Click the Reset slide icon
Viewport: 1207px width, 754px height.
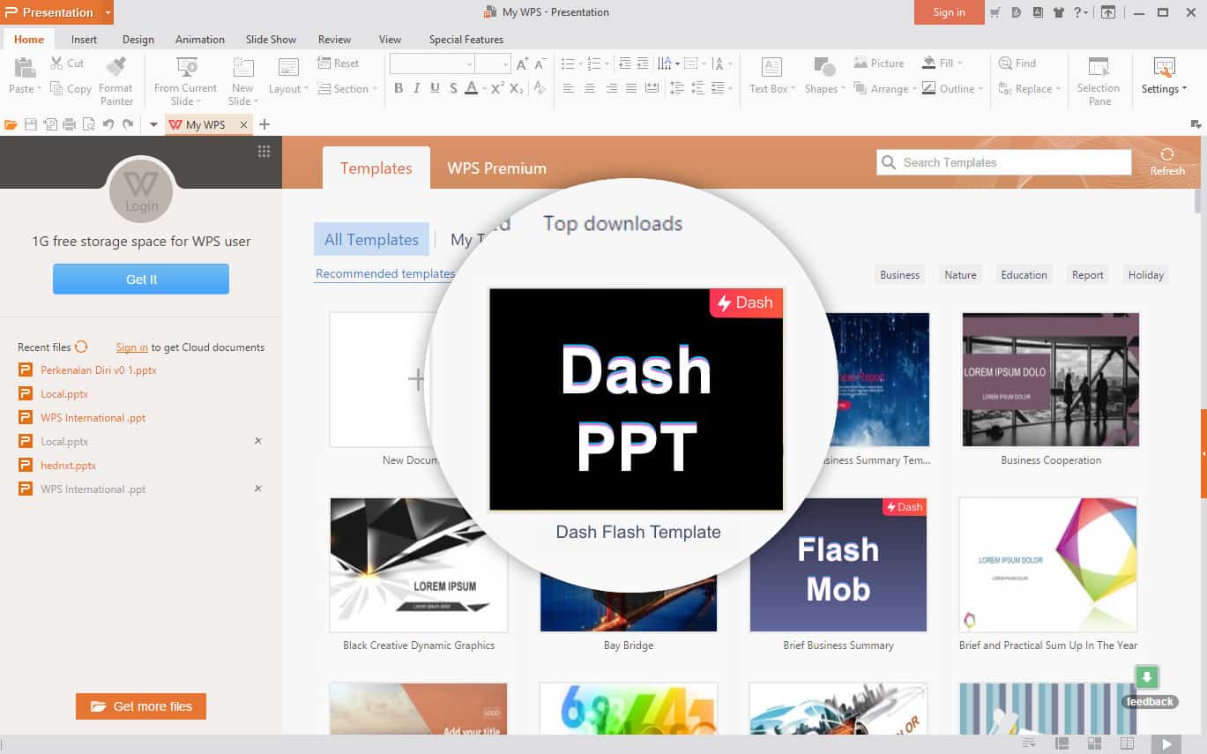[324, 63]
